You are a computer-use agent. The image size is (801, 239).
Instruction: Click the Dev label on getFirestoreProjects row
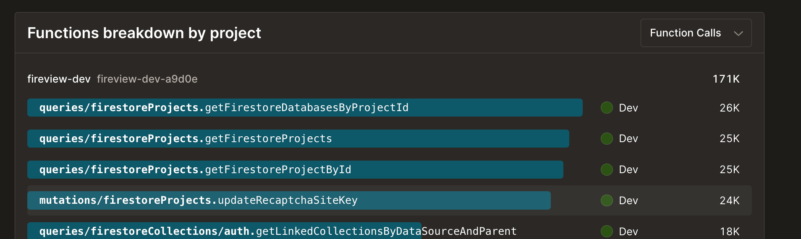pos(628,138)
